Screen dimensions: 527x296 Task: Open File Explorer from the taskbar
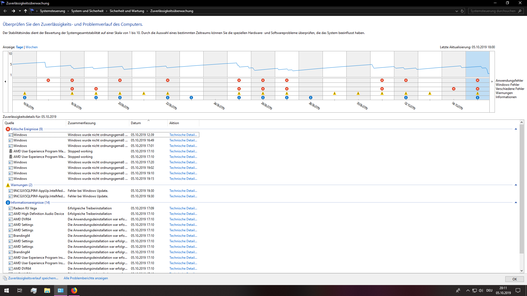coord(47,291)
